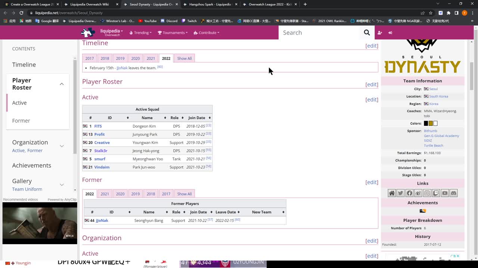Image resolution: width=478 pixels, height=268 pixels.
Task: Select the 2021 Timeline tab
Action: pos(151,58)
